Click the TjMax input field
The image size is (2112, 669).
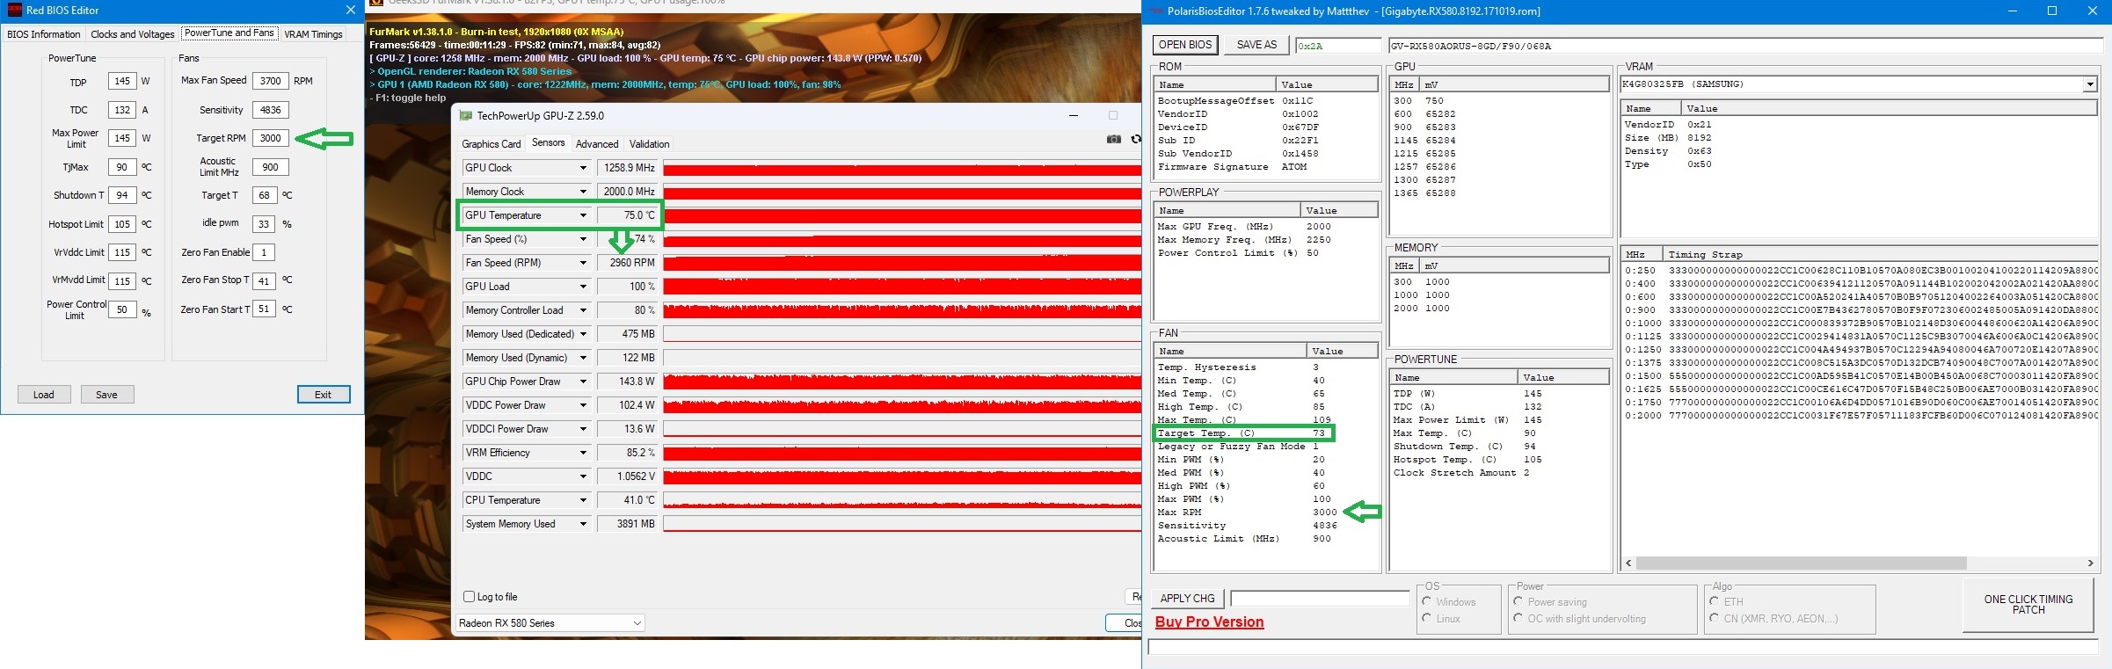tap(122, 167)
